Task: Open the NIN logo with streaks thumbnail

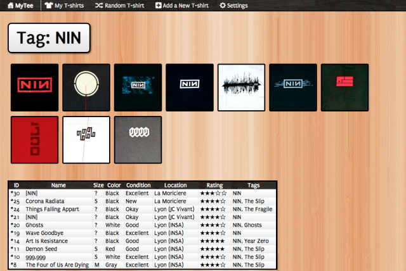Action: tap(293, 87)
